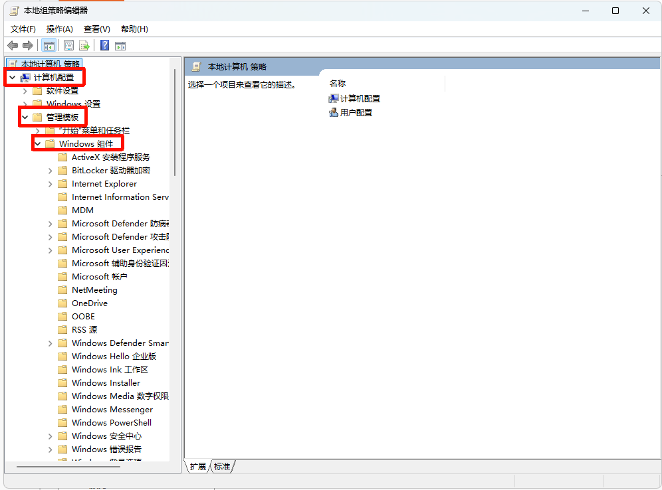Viewport: 662px width, 490px height.
Task: Expand the Windows 安全中心 node
Action: click(x=51, y=436)
